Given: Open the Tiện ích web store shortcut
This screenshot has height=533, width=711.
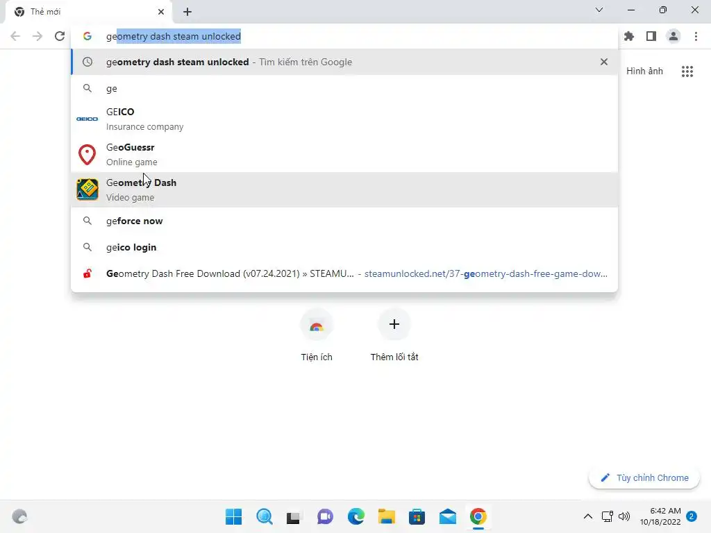Looking at the screenshot, I should 317,335.
